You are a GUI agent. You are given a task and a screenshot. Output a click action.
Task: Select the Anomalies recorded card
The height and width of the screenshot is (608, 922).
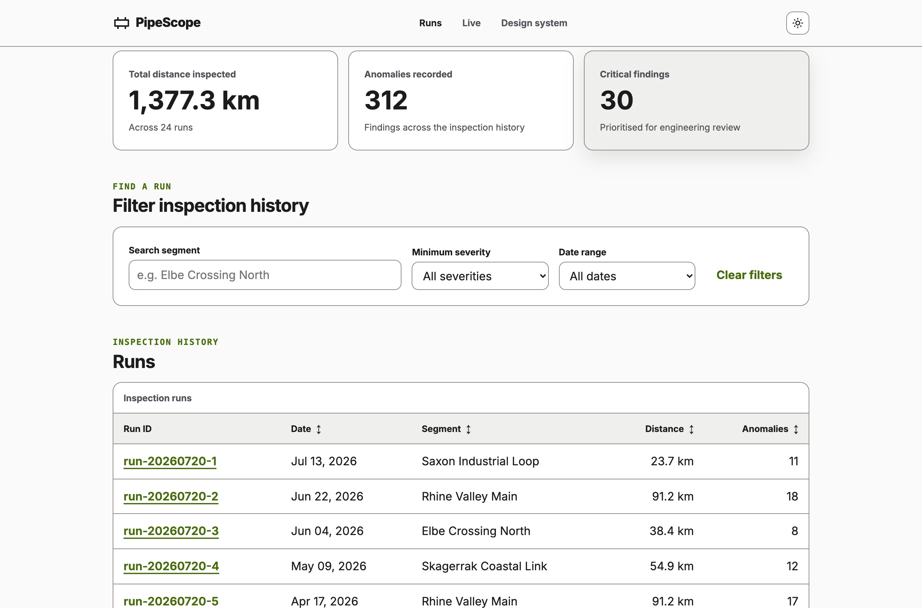tap(461, 100)
